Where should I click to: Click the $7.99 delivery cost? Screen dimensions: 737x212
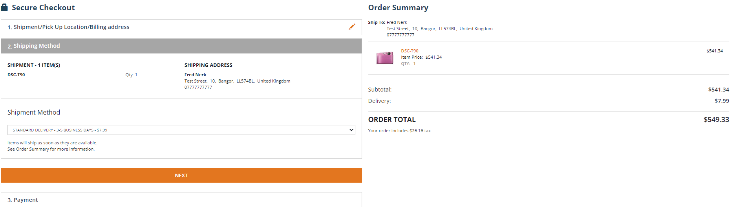pyautogui.click(x=721, y=101)
